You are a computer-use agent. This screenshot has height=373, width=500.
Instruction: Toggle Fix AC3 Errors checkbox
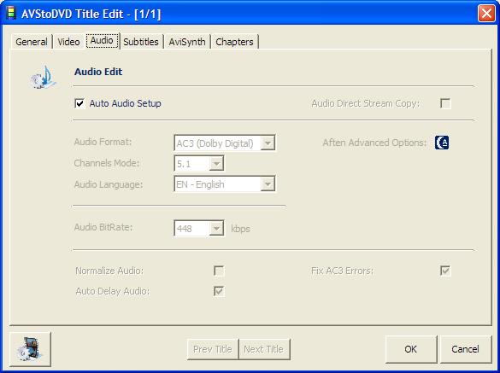coord(445,271)
